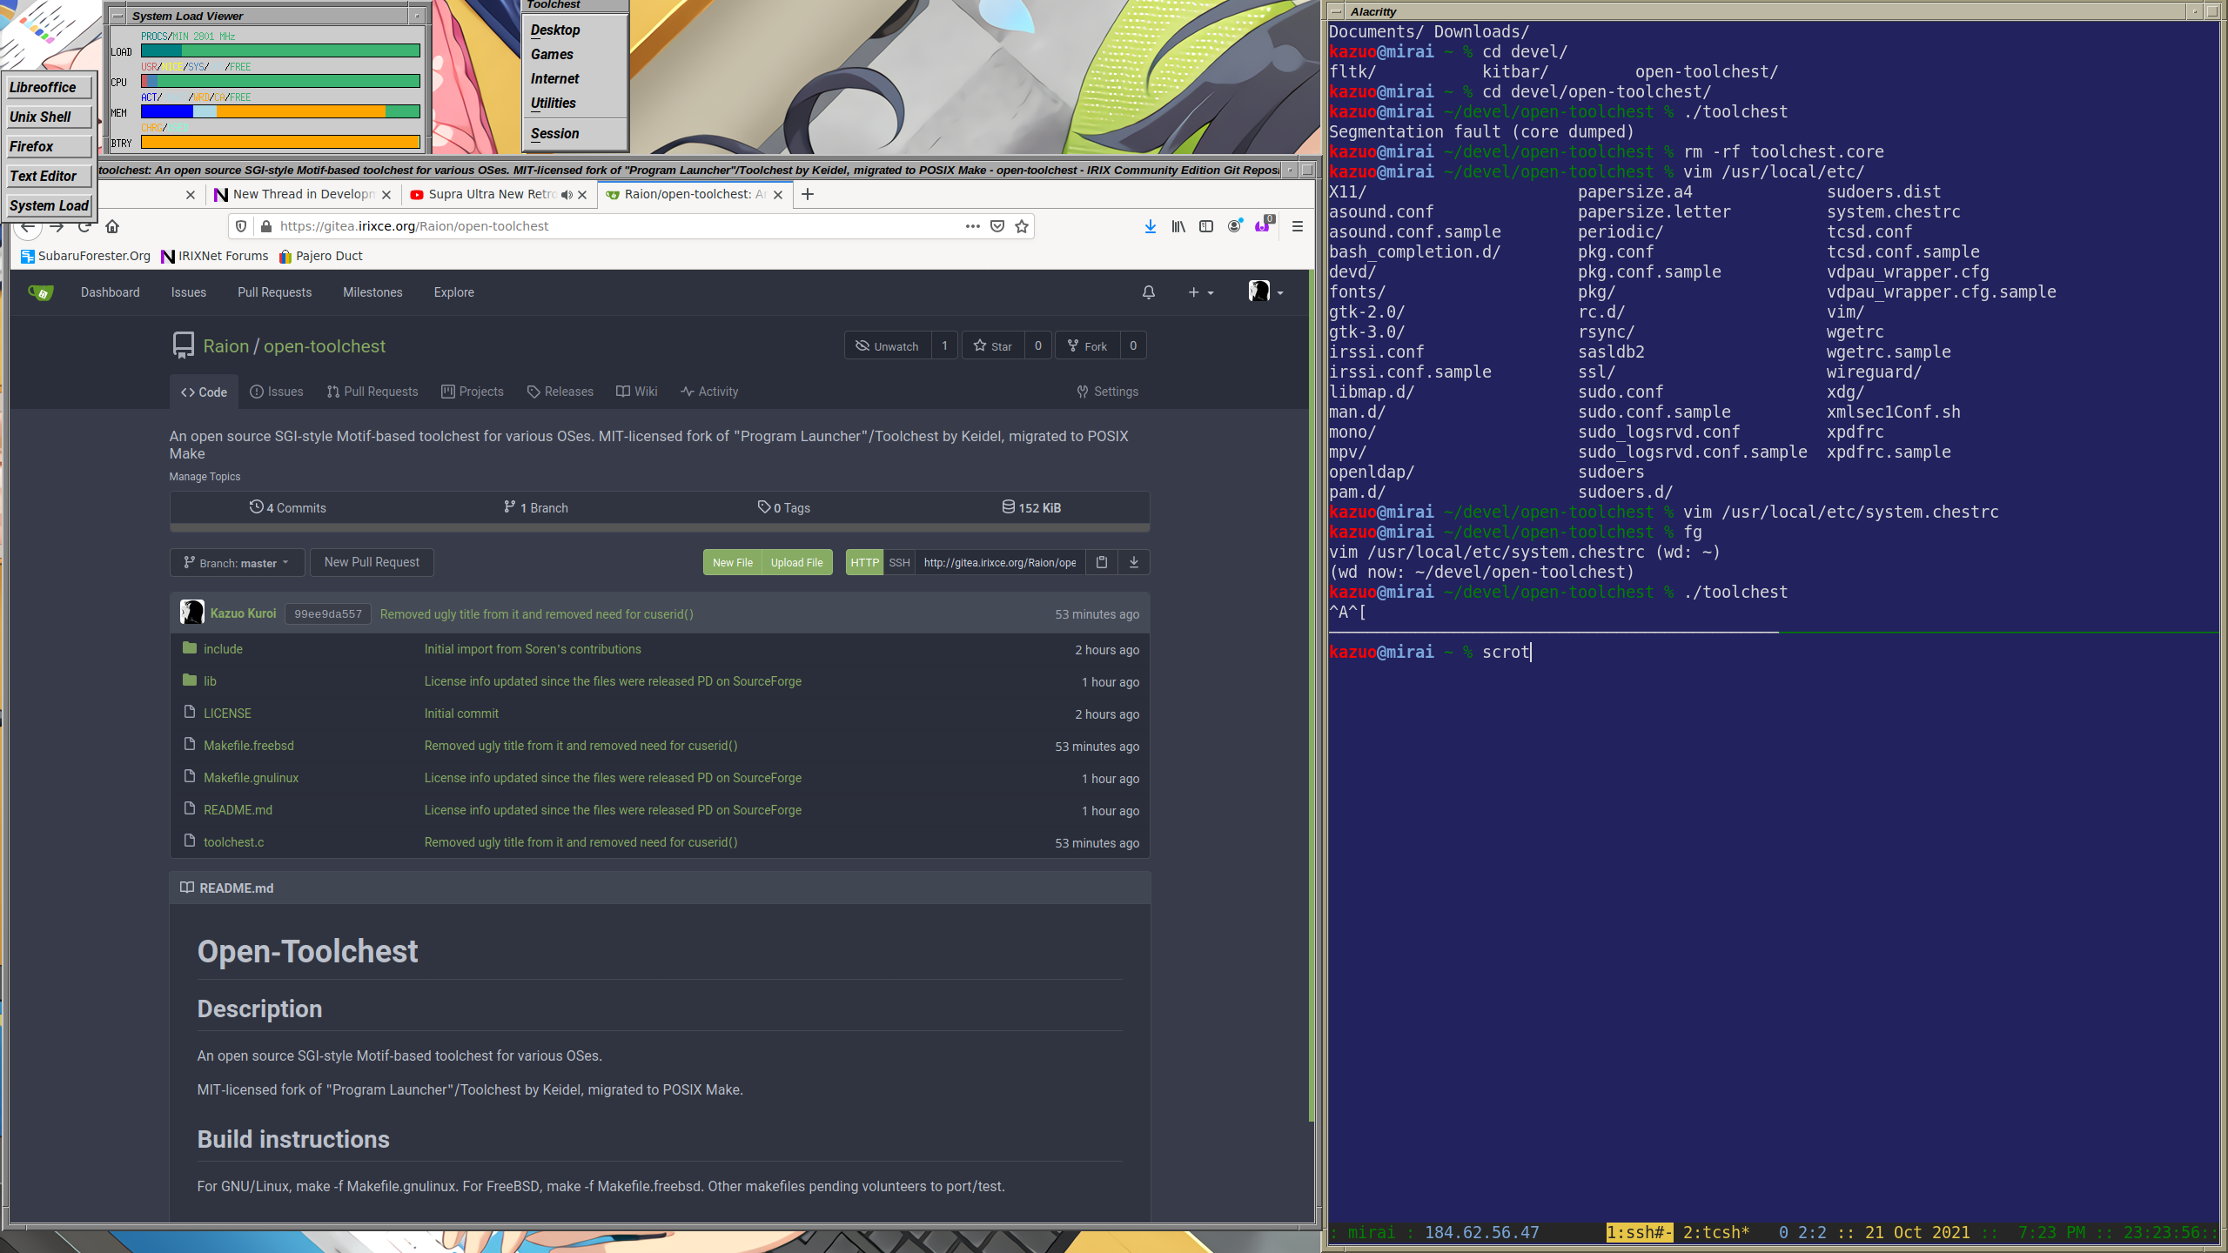The image size is (2228, 1253).
Task: Click the site padlock security icon
Action: pyautogui.click(x=266, y=226)
